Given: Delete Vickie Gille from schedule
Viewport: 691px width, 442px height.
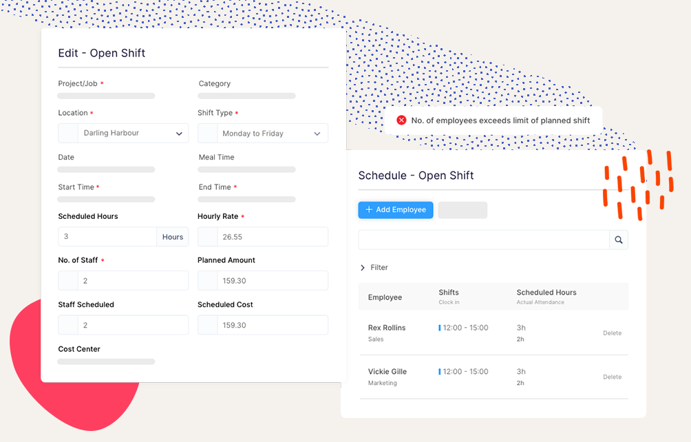Looking at the screenshot, I should [612, 377].
